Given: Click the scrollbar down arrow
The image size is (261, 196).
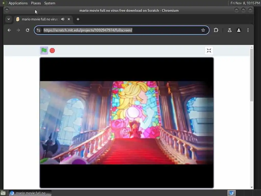Looking at the screenshot, I should 252,187.
